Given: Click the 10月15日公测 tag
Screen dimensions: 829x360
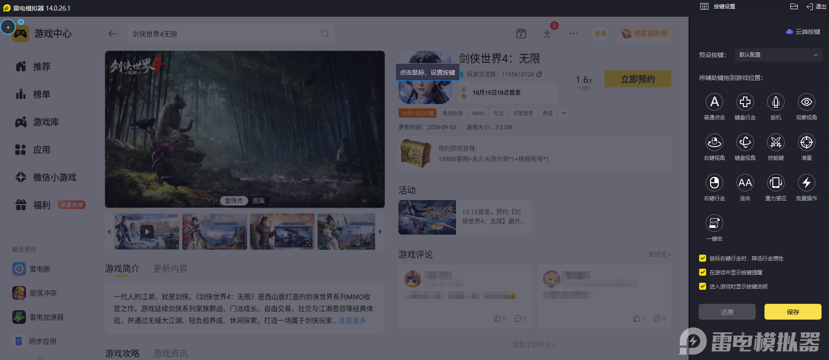Looking at the screenshot, I should pos(417,113).
